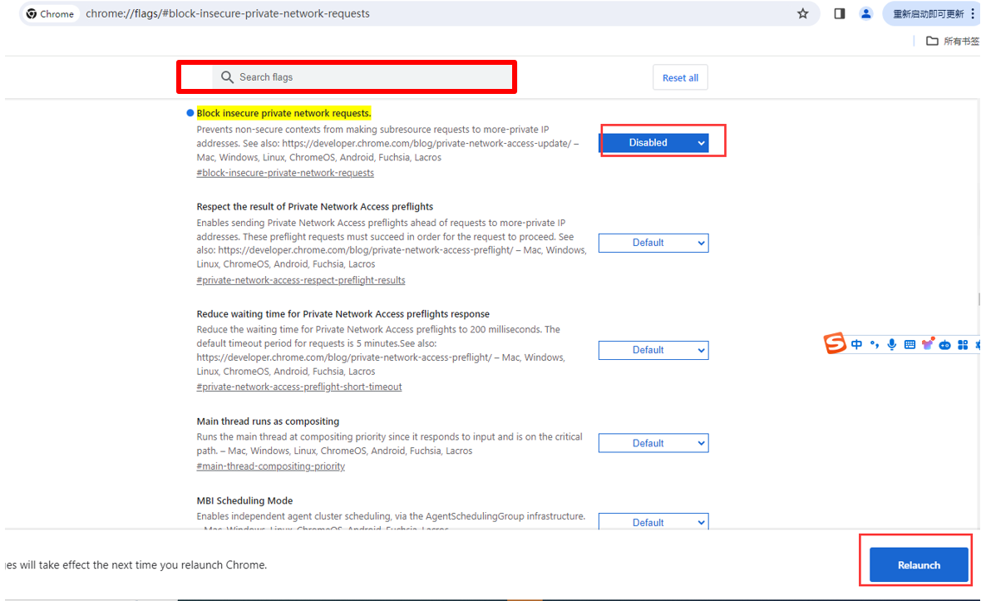Start Sogou voice input with microphone icon

(892, 344)
